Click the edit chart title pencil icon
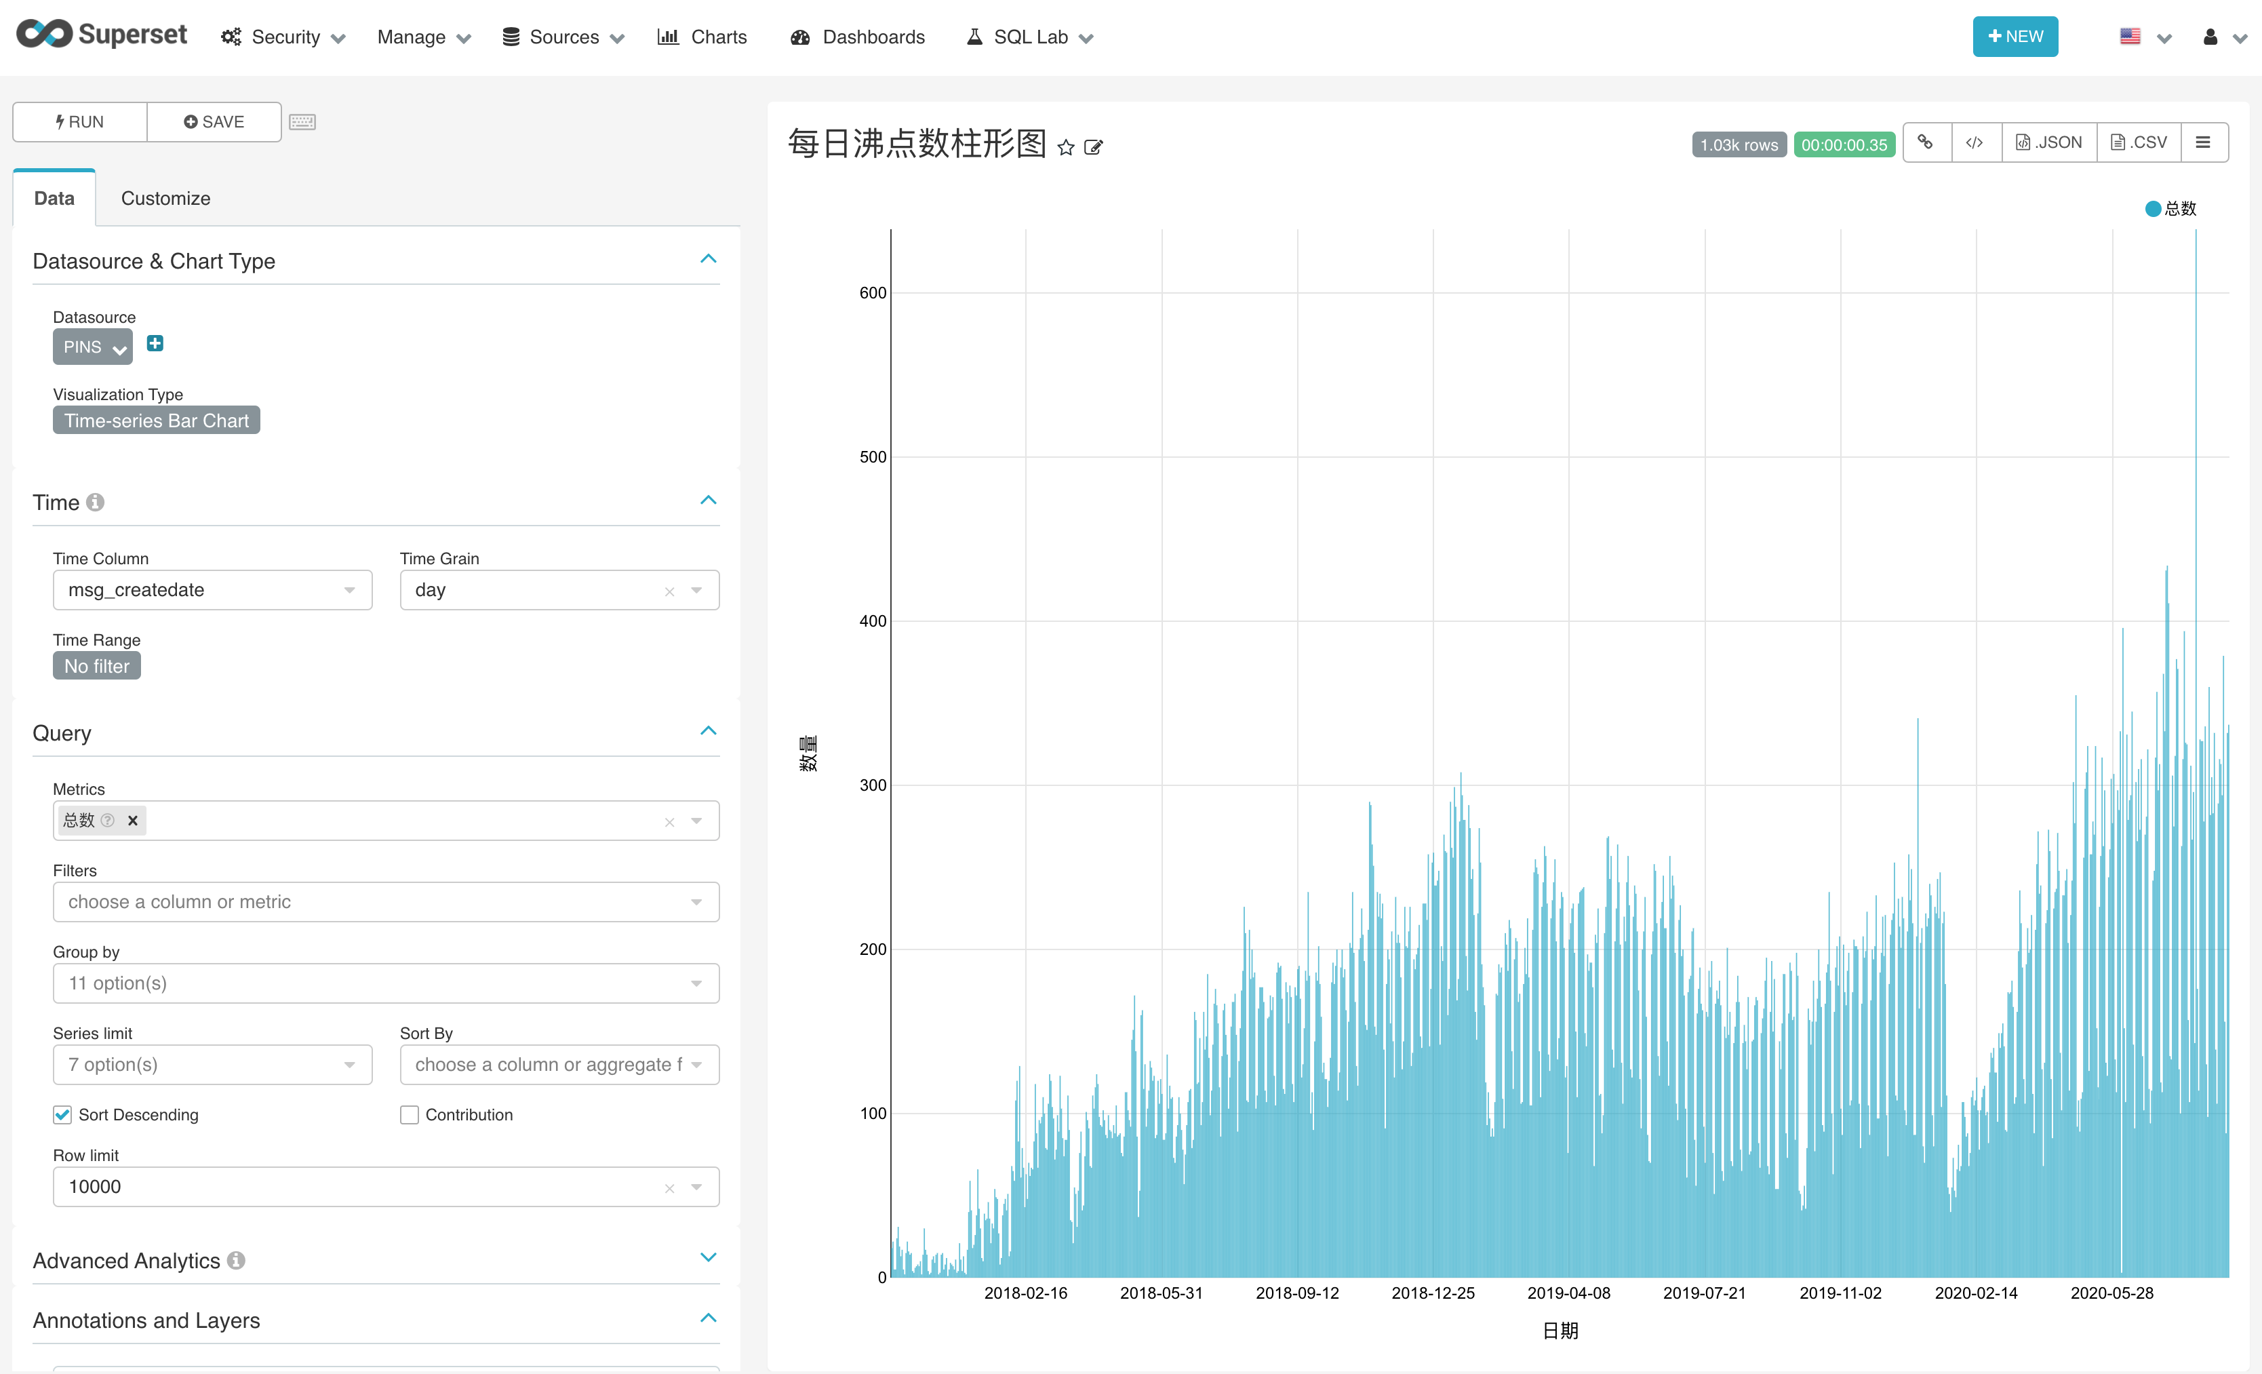2262x1374 pixels. click(x=1092, y=147)
